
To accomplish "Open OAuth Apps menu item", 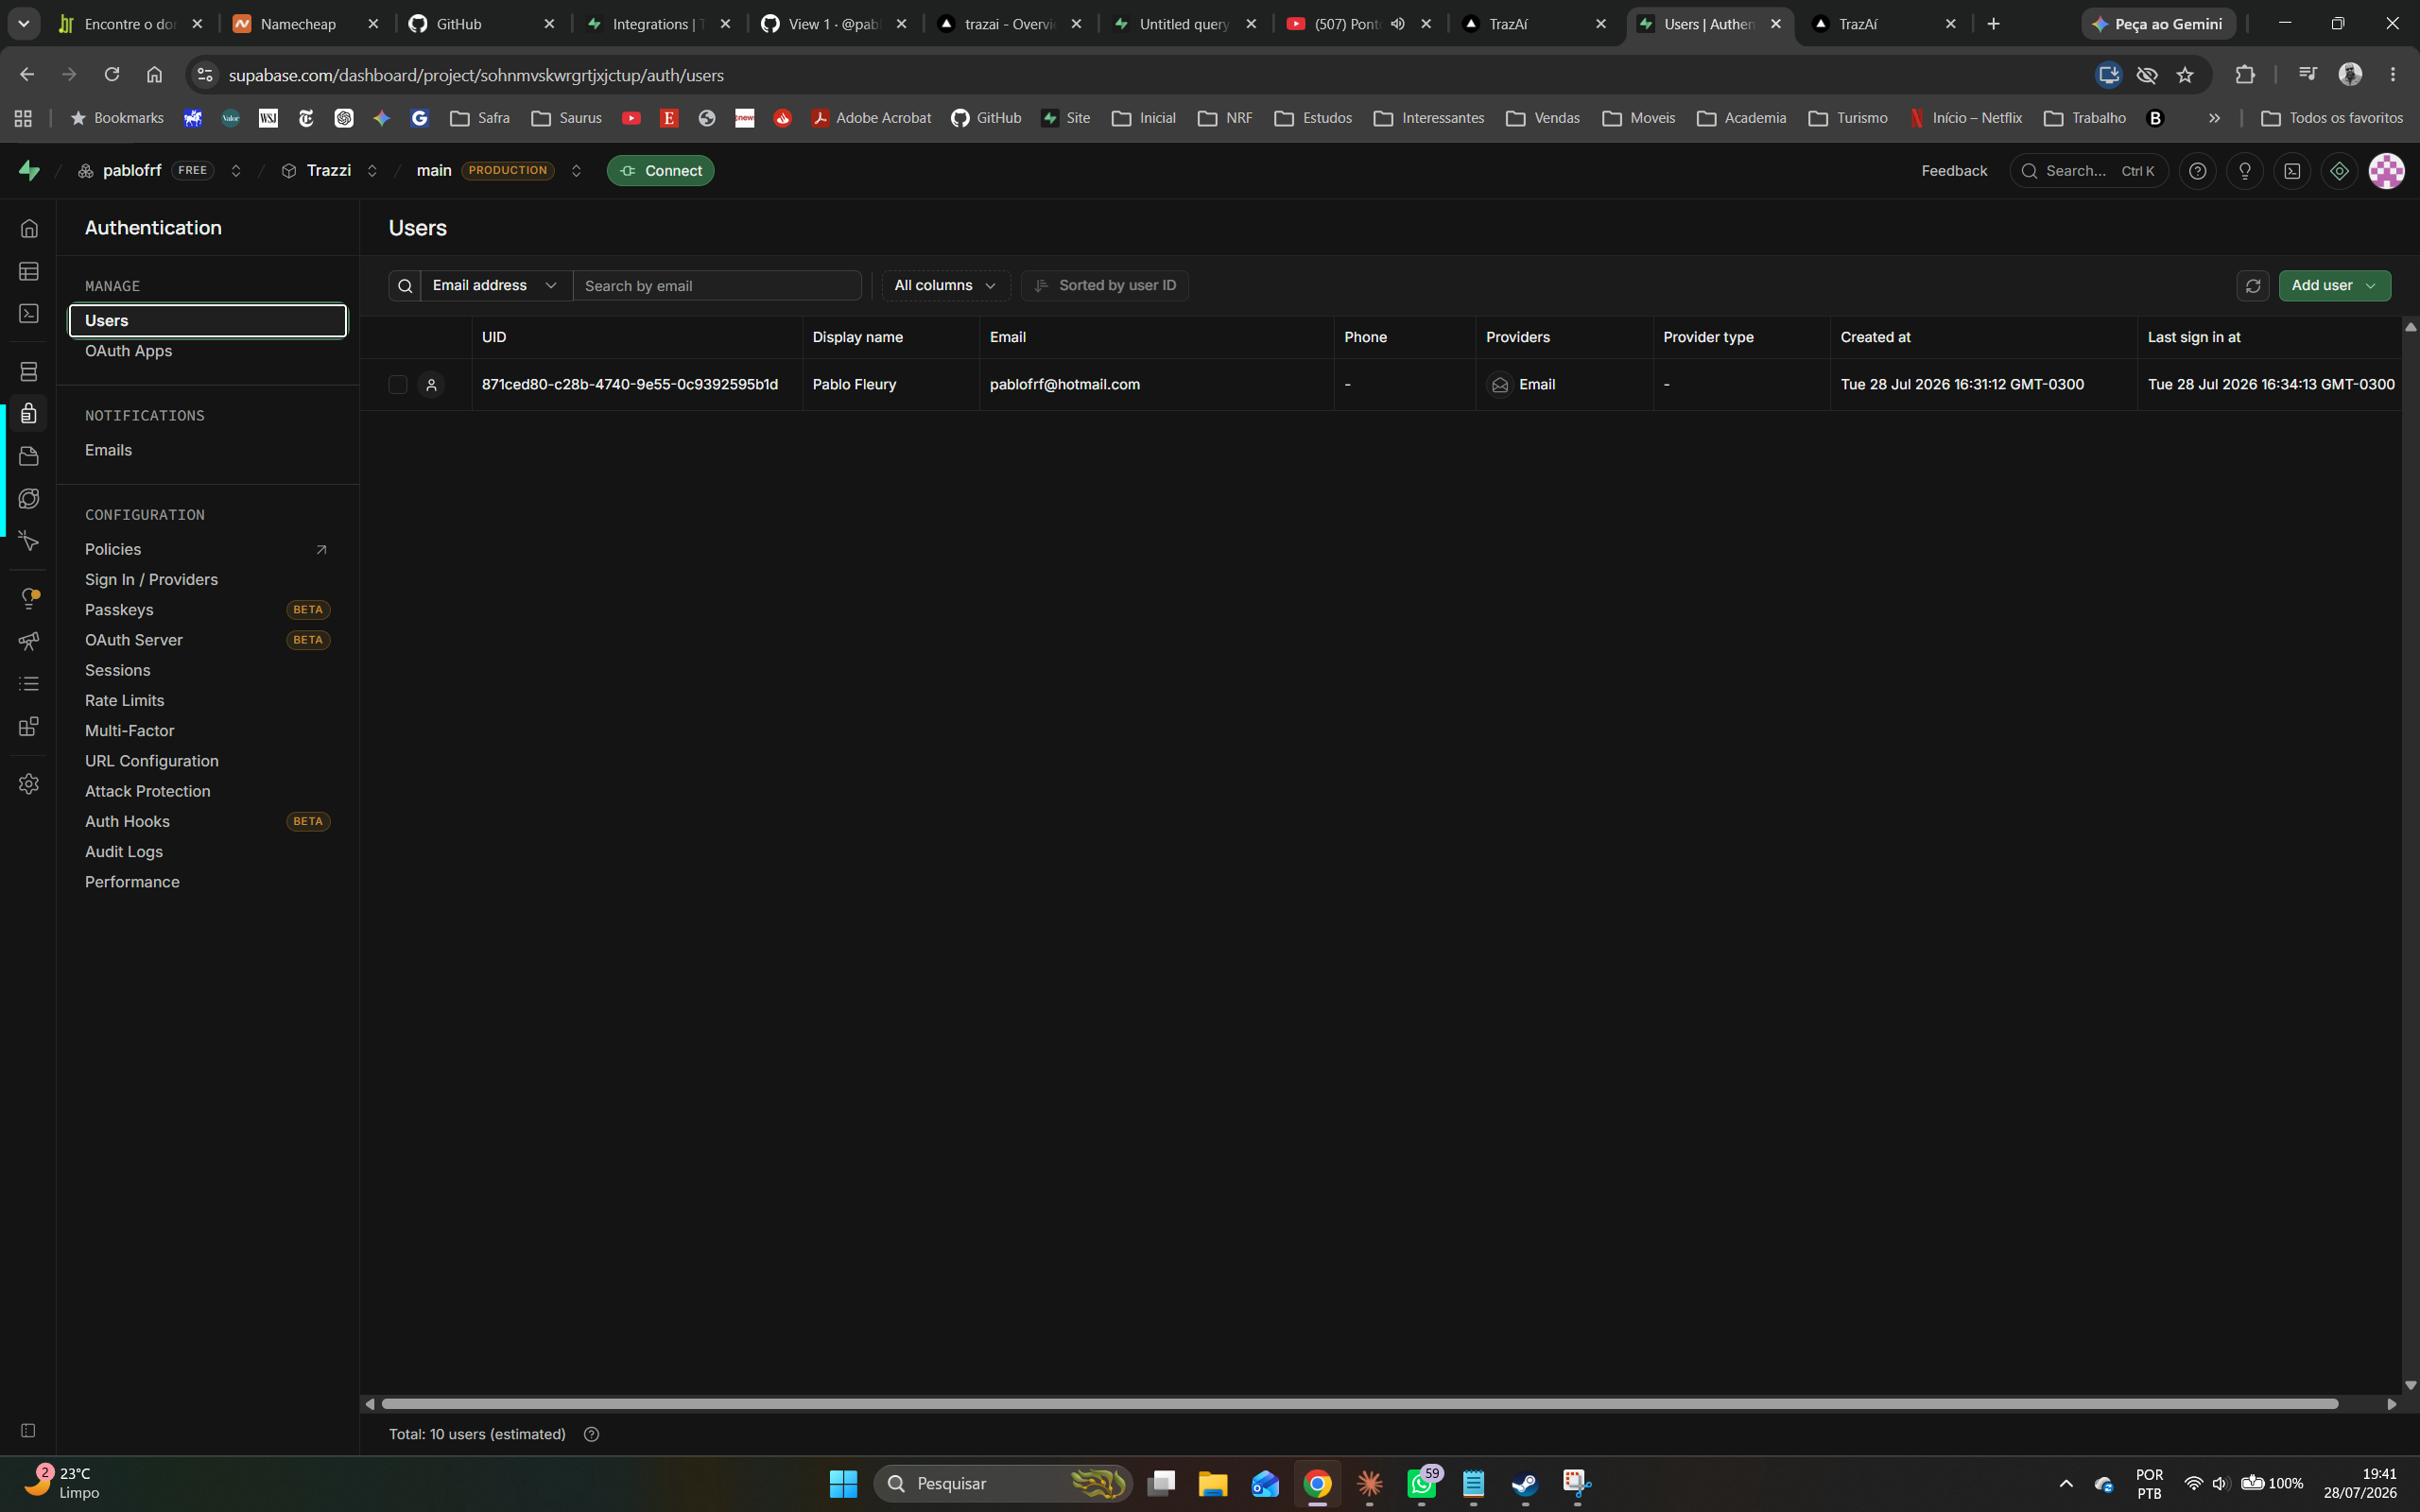I will 128,351.
